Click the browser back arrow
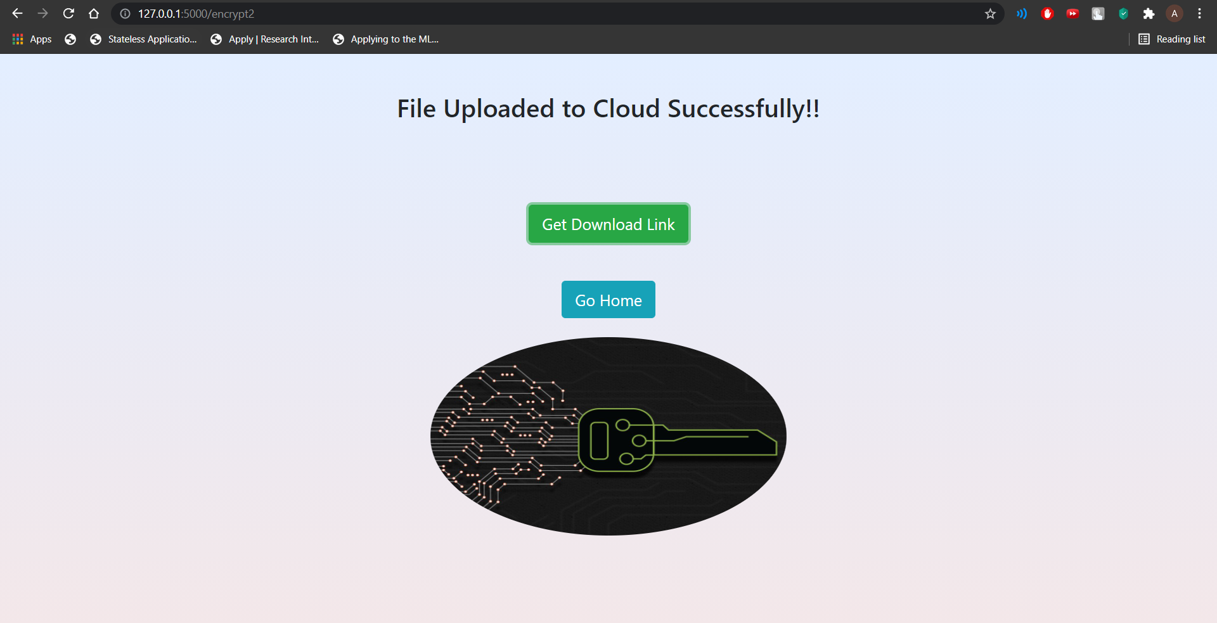Image resolution: width=1217 pixels, height=623 pixels. click(17, 13)
